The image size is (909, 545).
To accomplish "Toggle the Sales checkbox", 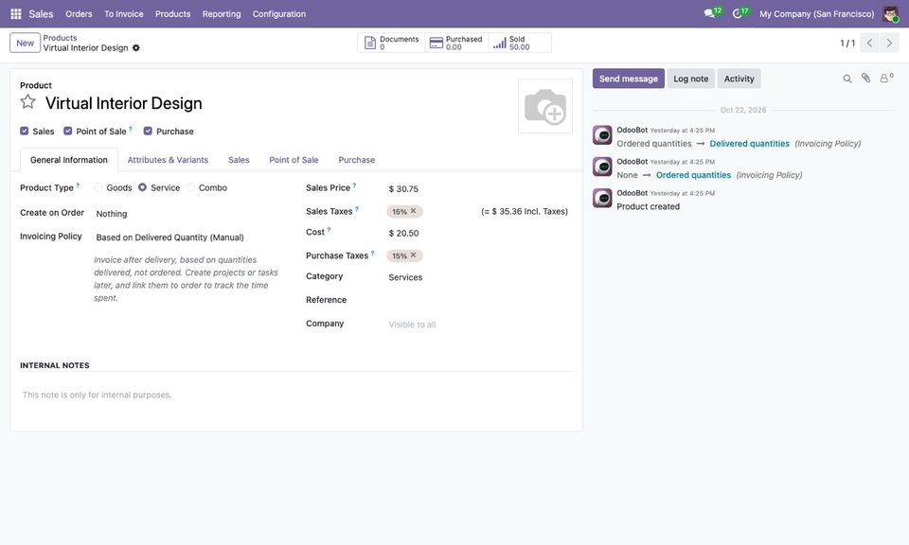I will (x=25, y=131).
